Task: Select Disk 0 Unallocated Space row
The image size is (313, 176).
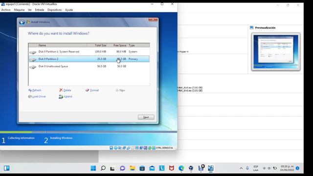Action: pos(89,66)
